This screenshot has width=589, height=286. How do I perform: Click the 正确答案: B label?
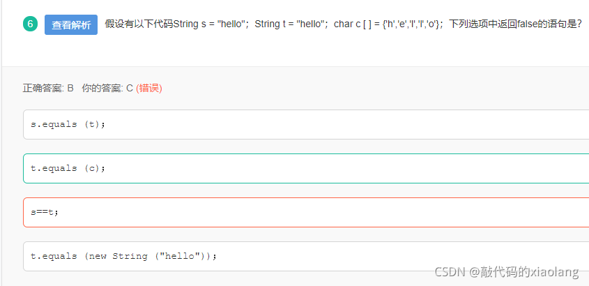(48, 89)
